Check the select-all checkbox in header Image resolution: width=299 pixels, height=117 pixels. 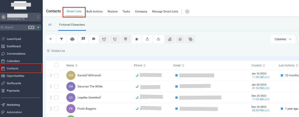[56, 65]
